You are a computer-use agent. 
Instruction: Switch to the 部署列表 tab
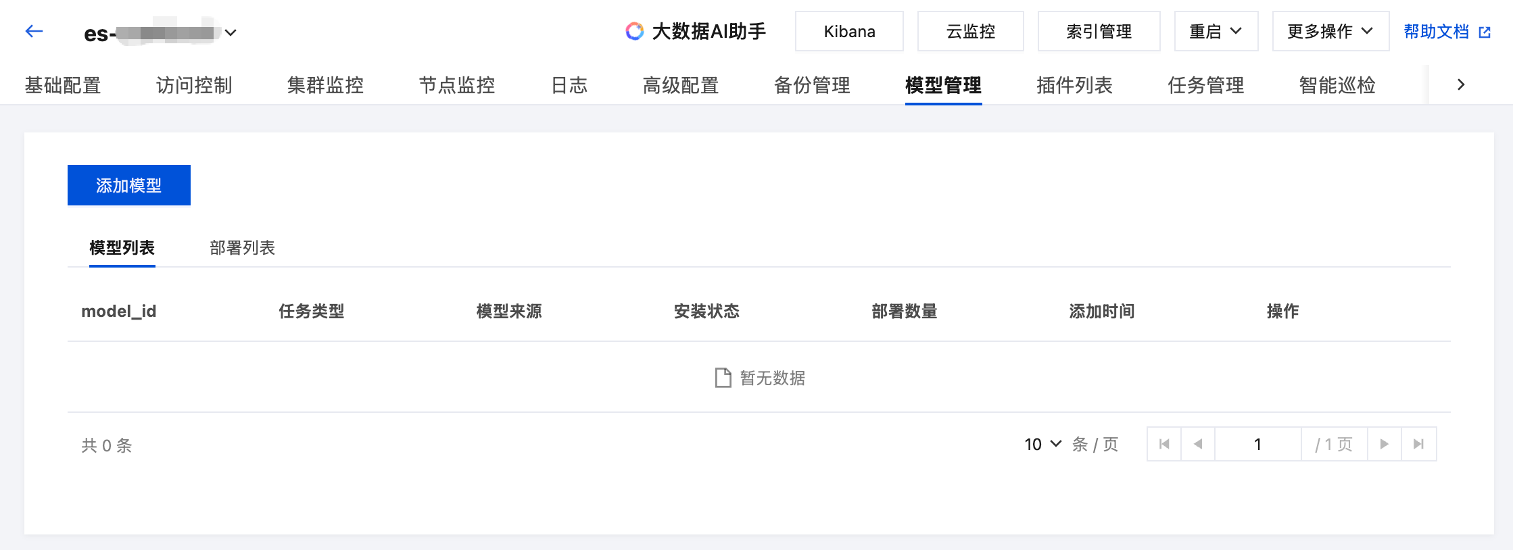242,248
